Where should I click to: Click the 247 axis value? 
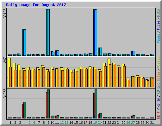(x=5, y=60)
